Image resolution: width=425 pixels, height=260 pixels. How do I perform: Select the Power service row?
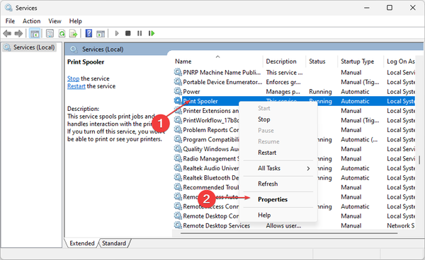(x=294, y=92)
